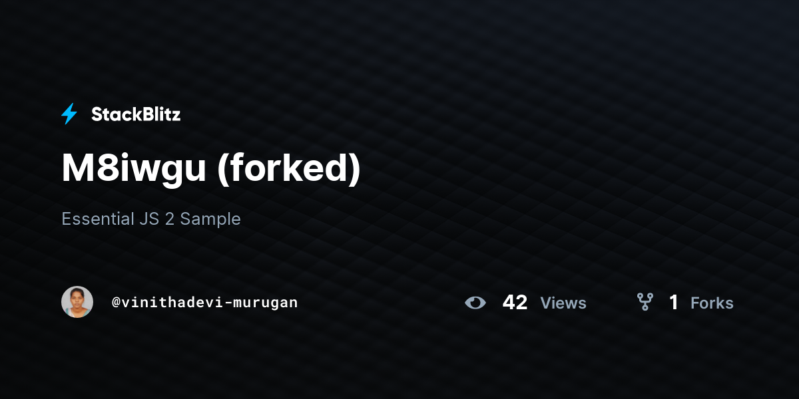Select the word Sample in the subtitle

[x=210, y=219]
